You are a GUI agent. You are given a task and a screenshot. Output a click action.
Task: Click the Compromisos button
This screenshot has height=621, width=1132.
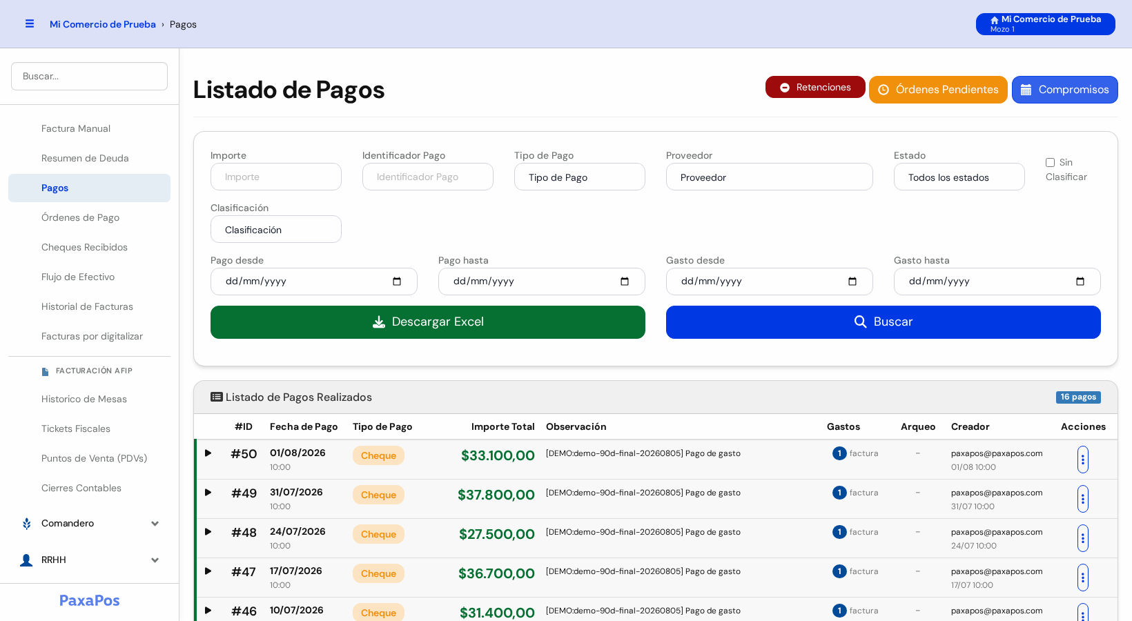pyautogui.click(x=1065, y=90)
